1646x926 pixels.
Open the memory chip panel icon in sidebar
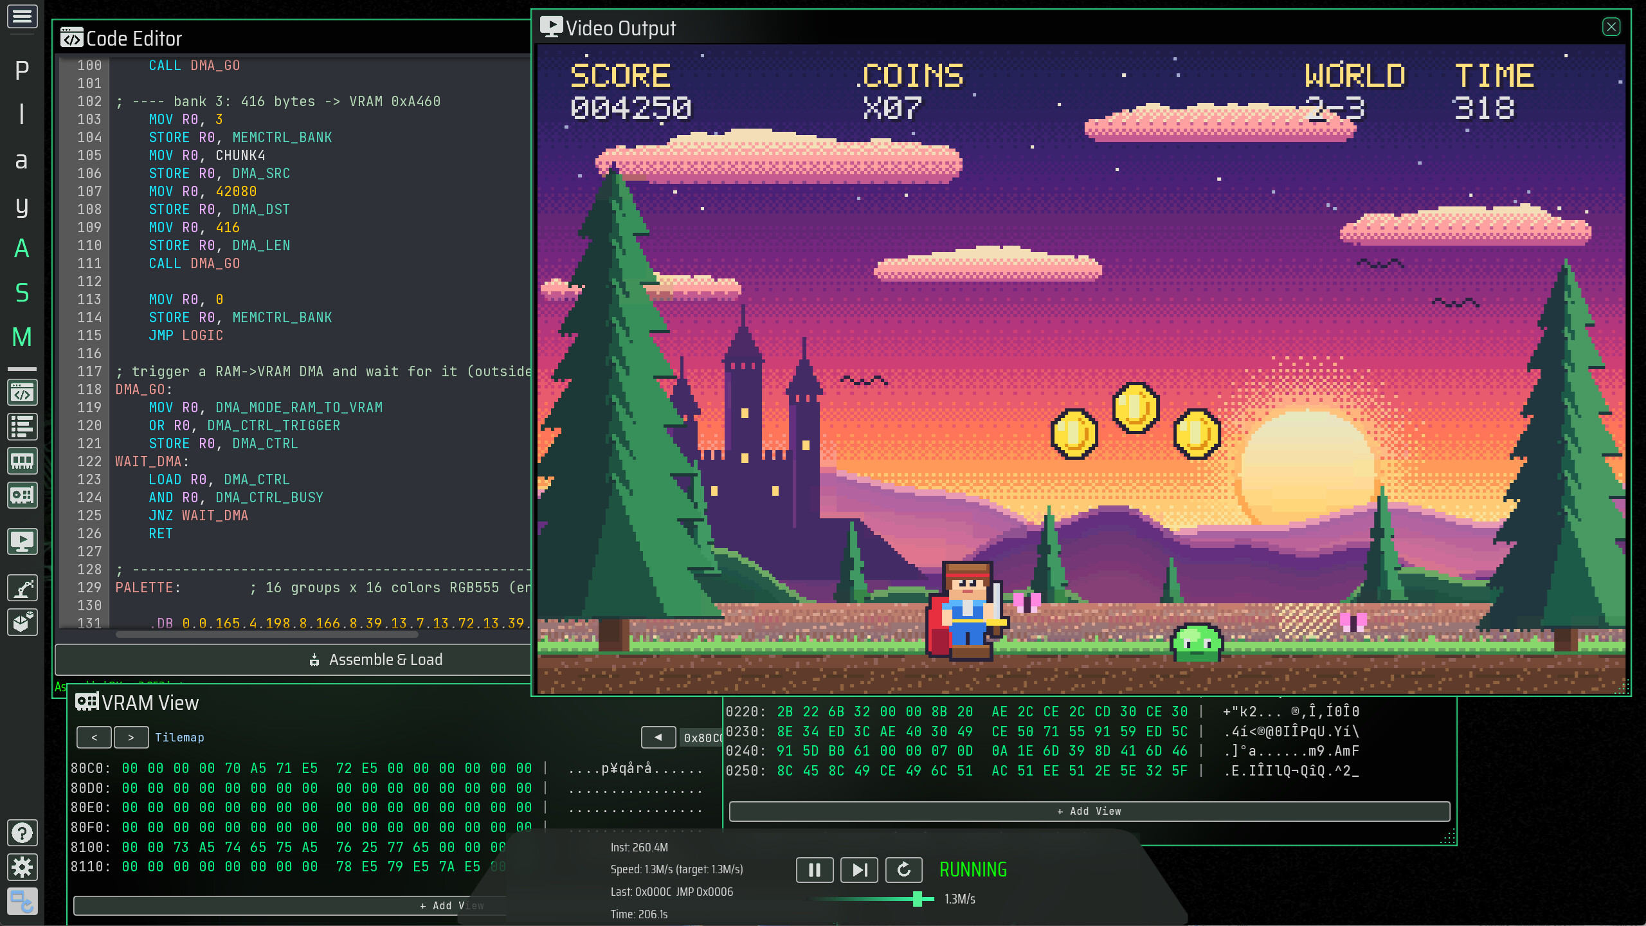click(x=22, y=461)
